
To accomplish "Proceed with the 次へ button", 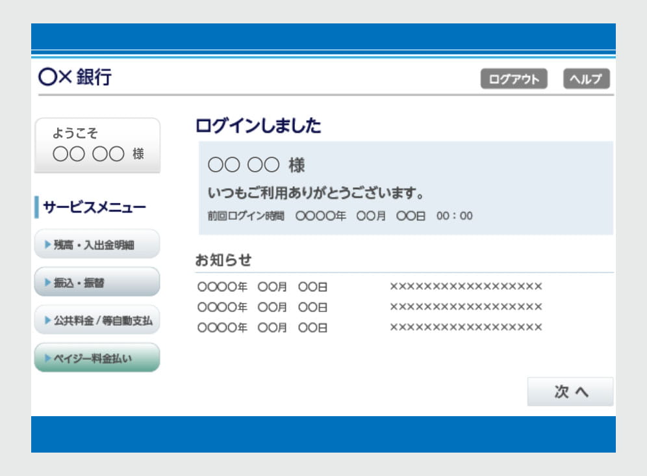I will tap(570, 391).
